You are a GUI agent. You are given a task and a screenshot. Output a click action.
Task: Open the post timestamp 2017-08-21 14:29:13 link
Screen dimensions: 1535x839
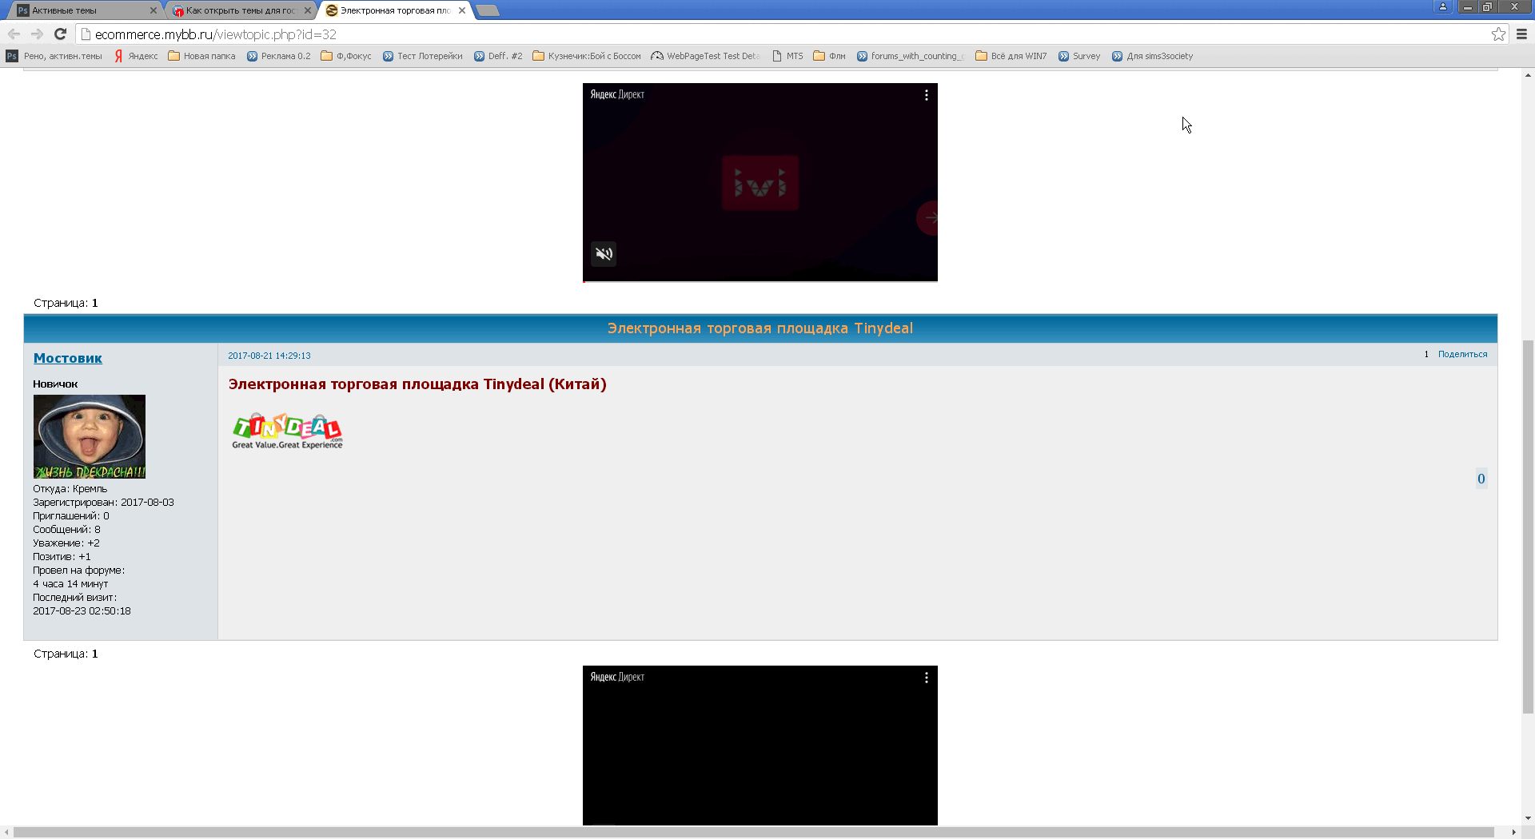269,356
